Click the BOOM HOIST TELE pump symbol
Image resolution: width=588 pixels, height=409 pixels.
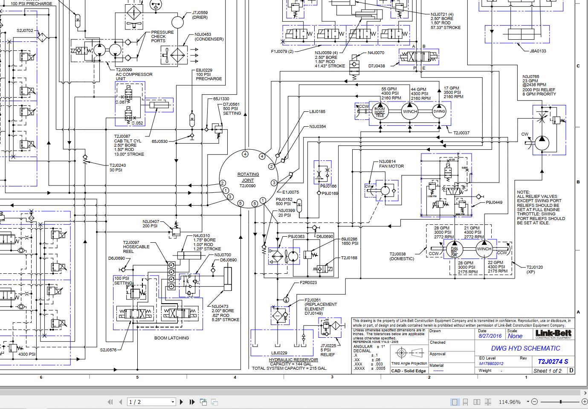coord(379,112)
